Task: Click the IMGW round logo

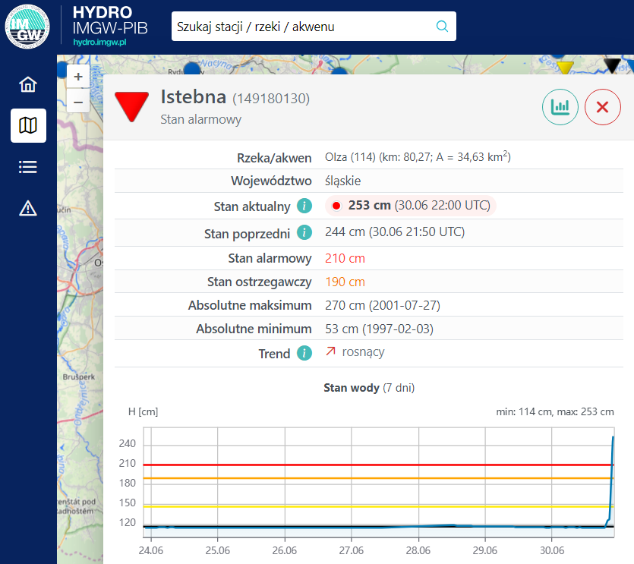Action: (27, 27)
